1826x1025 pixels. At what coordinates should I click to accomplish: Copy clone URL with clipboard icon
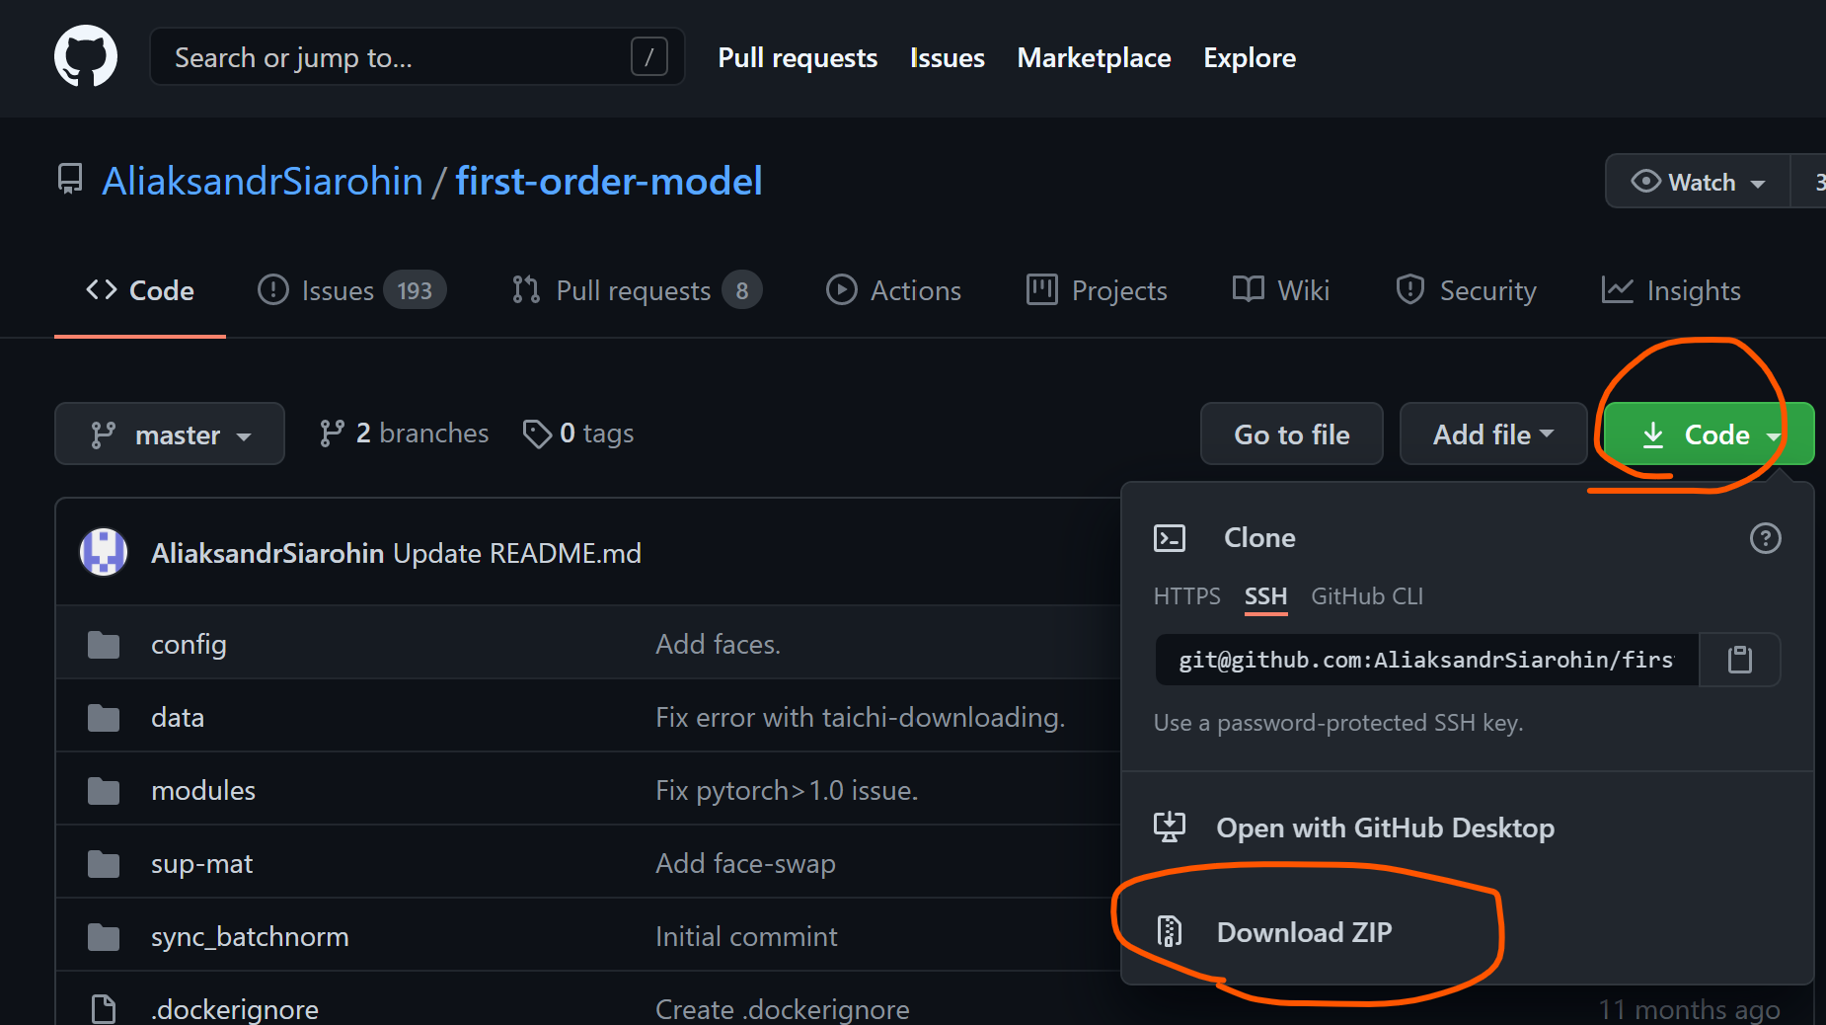click(1740, 660)
